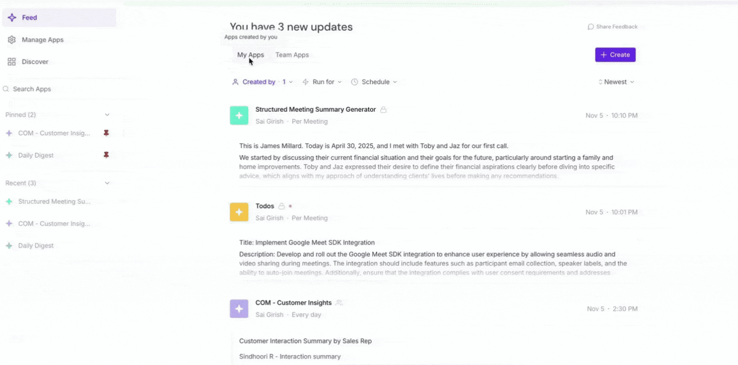Screen dimensions: 738x365
Task: Switch to the My Apps tab
Action: 251,55
